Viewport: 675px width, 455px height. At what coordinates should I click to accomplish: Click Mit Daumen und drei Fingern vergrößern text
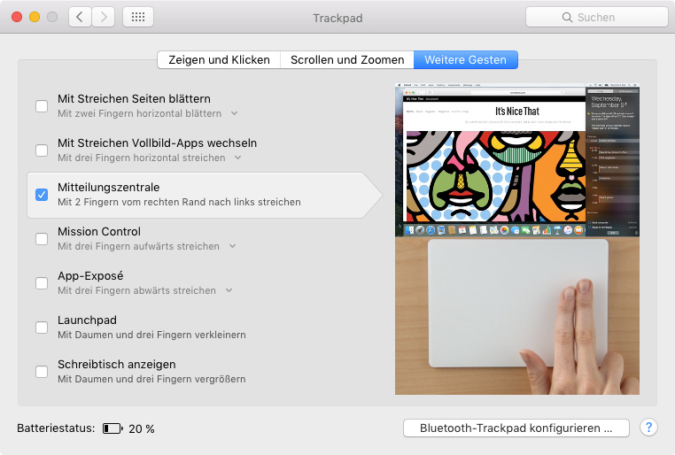pos(152,379)
